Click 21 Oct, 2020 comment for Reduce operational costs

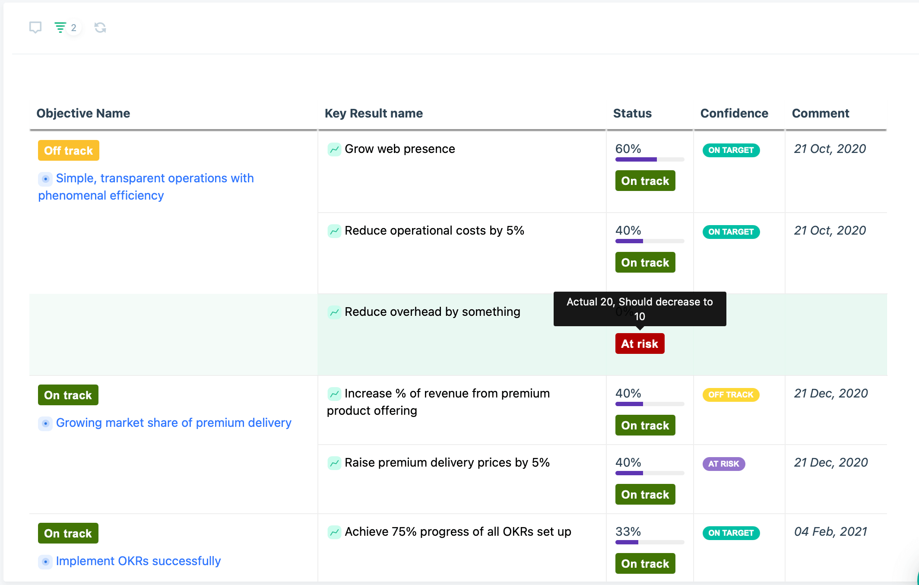tap(830, 231)
